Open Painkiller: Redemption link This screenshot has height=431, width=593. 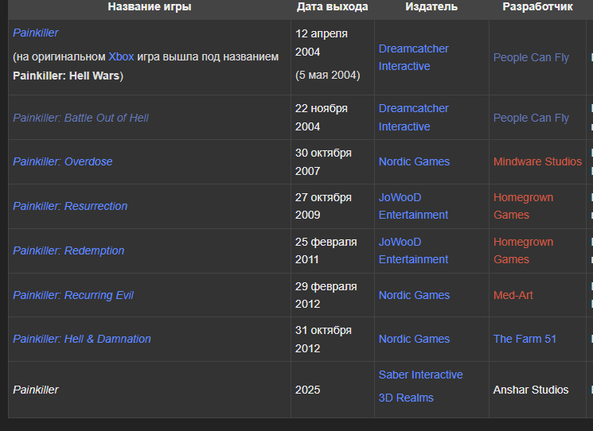[x=68, y=250]
